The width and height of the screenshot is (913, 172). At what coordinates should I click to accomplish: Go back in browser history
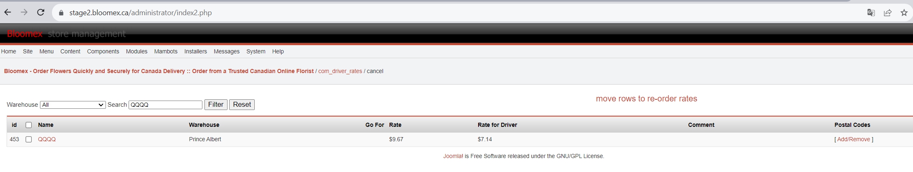click(x=7, y=12)
